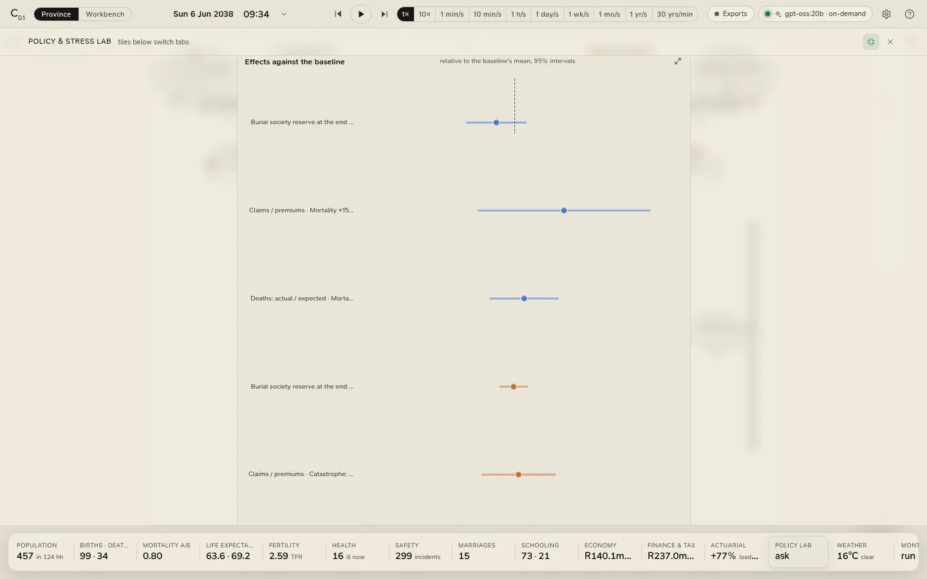Open the Mortality A/E tile
927x579 pixels.
click(x=167, y=551)
